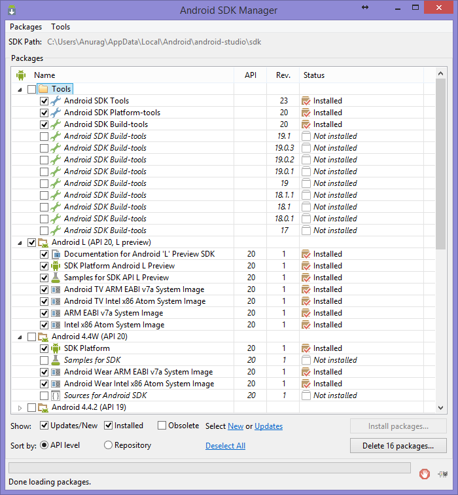Select the Repository sort radio button
Screen dimensions: 458x495
(x=108, y=445)
